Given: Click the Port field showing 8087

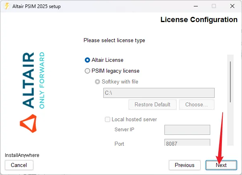Looking at the screenshot, I should [187, 143].
